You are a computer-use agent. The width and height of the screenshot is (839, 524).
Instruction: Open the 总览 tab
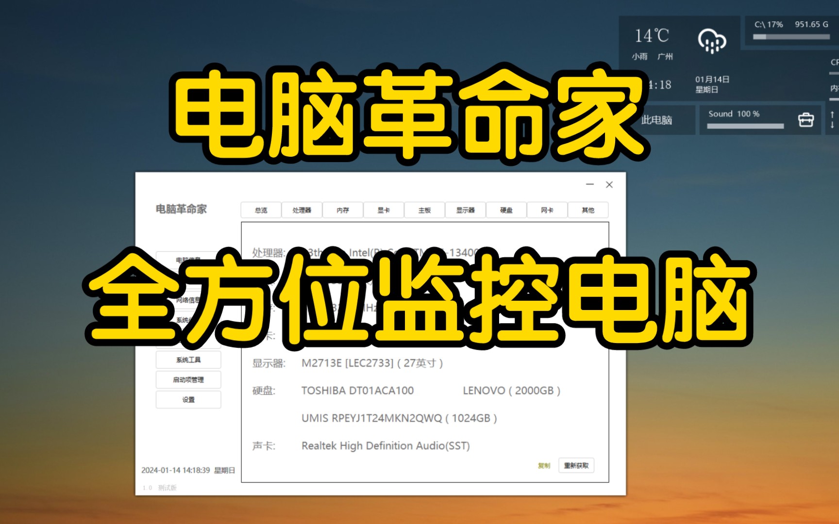[261, 210]
